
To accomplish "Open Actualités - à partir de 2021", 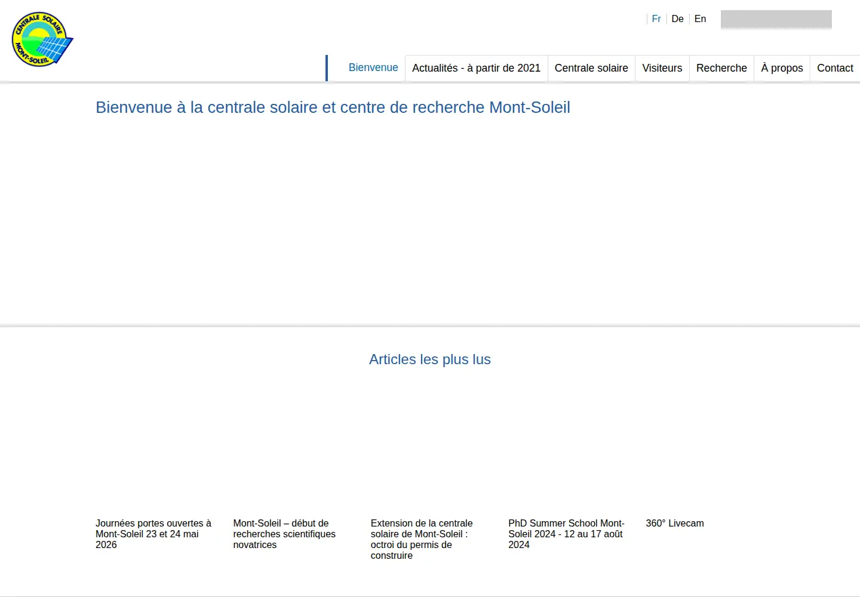I will [476, 68].
